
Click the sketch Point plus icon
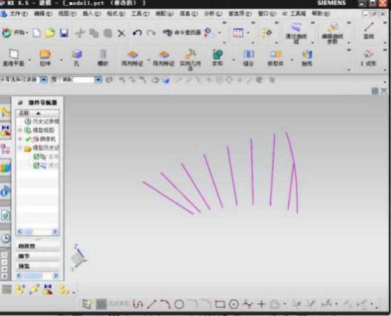coord(261,304)
